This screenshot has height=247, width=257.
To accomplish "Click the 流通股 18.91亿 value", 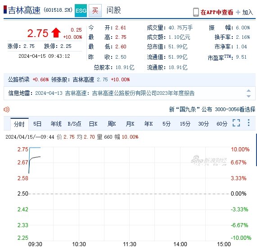I will click(178, 67).
